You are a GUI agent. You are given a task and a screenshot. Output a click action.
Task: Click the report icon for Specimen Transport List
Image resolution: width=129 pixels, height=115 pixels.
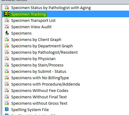[x=7, y=20]
